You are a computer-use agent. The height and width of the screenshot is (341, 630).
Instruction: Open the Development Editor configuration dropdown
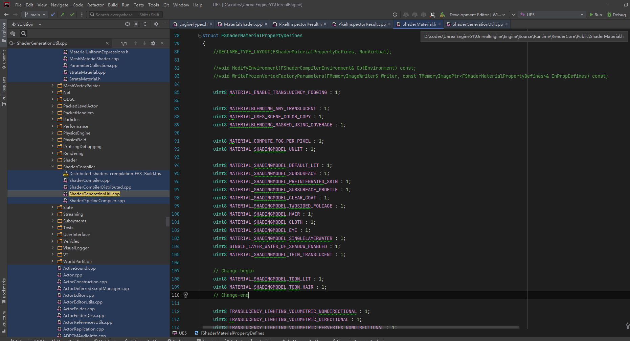point(476,15)
